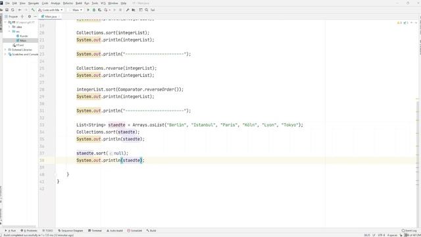421x237 pixels.
Task: Open the View menu
Action: pyautogui.click(x=22, y=3)
